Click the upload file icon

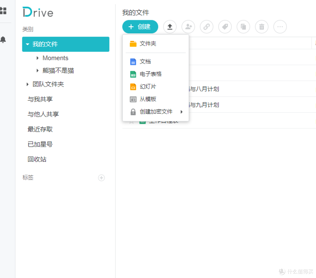tap(170, 27)
